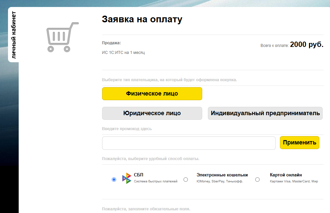Click the 2000 руб. total amount
Viewport: 330px width, 213px height.
click(307, 45)
